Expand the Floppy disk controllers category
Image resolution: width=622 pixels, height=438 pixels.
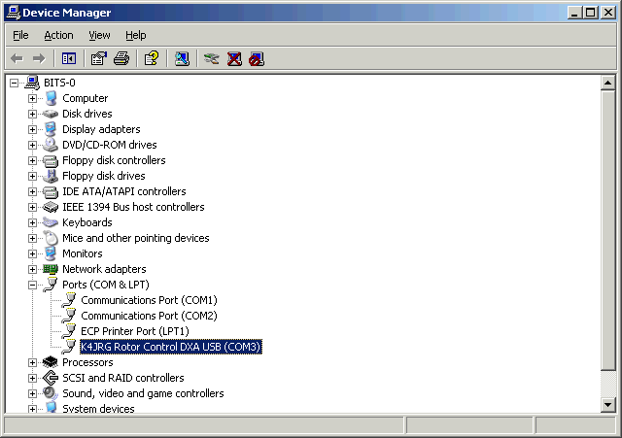tap(32, 160)
